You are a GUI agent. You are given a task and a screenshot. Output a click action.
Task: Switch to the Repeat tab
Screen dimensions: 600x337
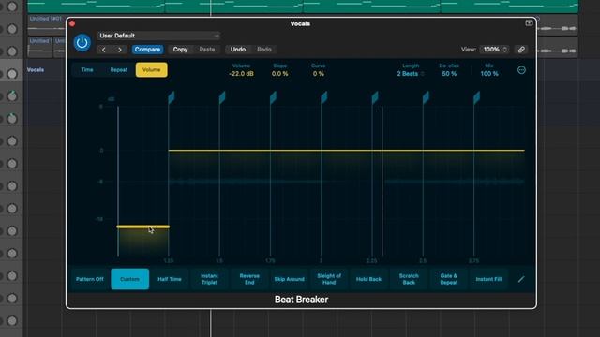[x=119, y=70]
